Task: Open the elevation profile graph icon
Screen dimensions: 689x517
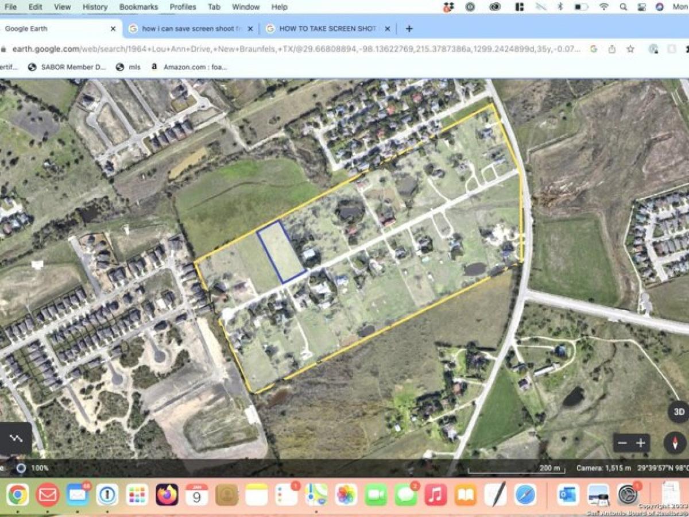Action: (16, 438)
